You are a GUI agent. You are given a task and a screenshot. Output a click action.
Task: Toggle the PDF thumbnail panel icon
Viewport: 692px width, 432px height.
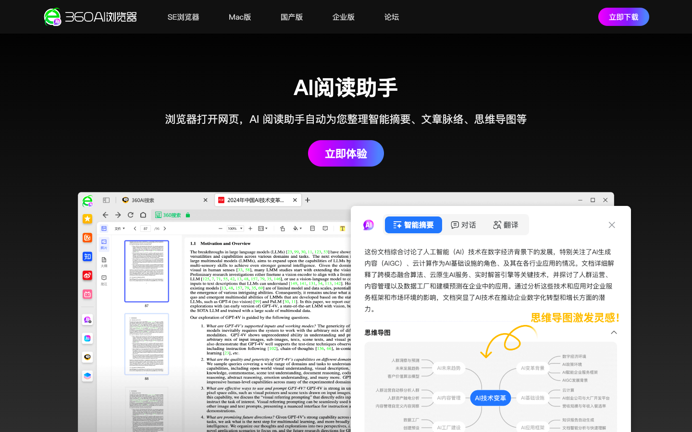click(104, 228)
